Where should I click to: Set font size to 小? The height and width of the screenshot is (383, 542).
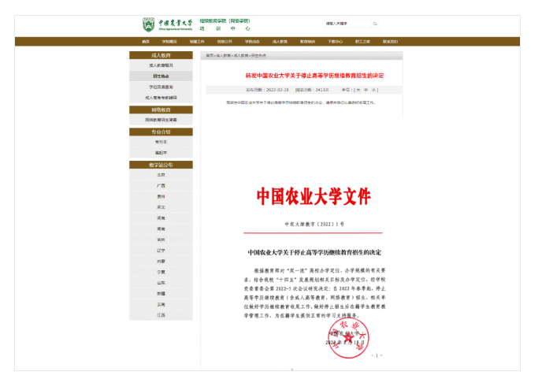373,90
